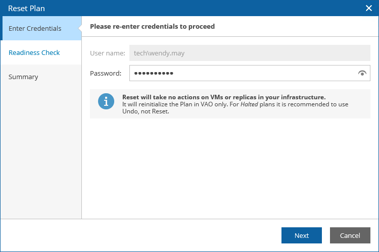Focus the Password input field

click(243, 74)
